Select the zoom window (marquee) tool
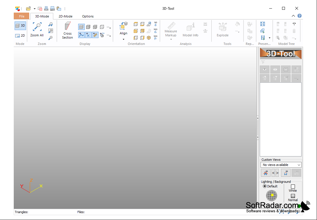The width and height of the screenshot is (317, 220). coord(50,31)
